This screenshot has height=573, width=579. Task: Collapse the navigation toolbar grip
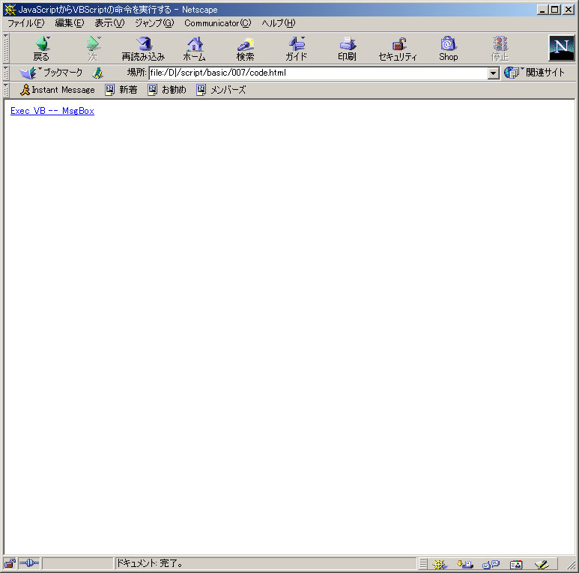6,49
